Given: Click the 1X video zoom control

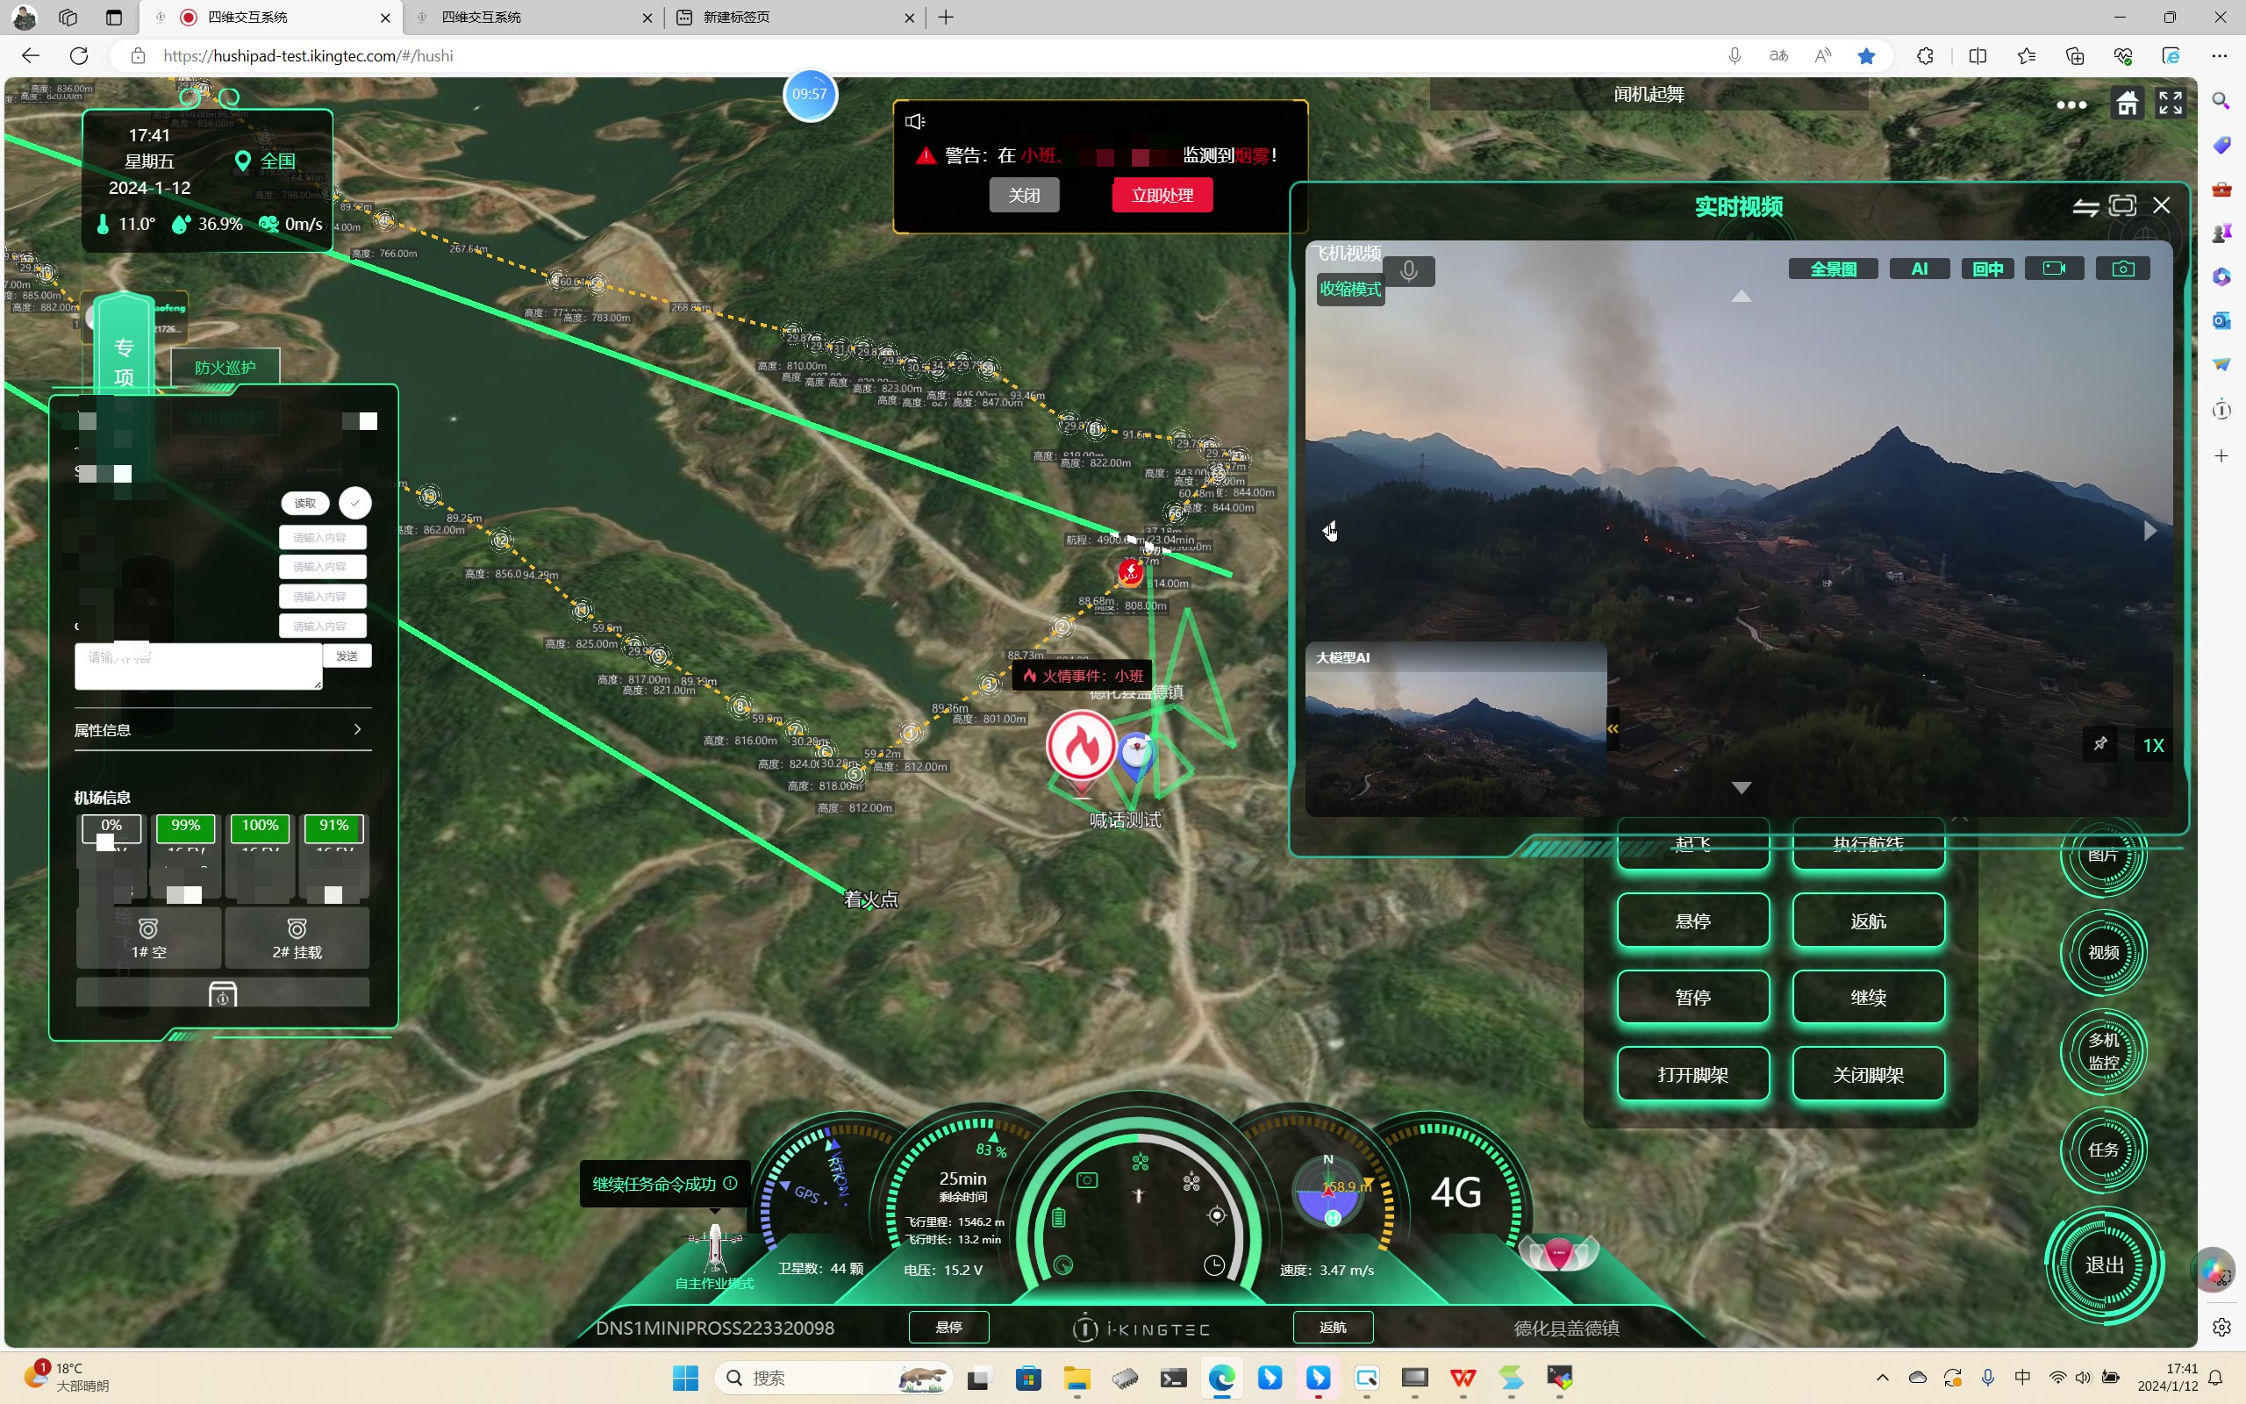Looking at the screenshot, I should click(2152, 746).
